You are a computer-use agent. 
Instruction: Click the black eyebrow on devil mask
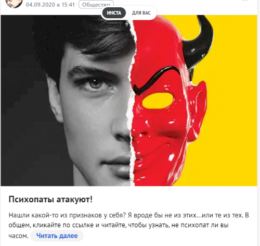[156, 79]
